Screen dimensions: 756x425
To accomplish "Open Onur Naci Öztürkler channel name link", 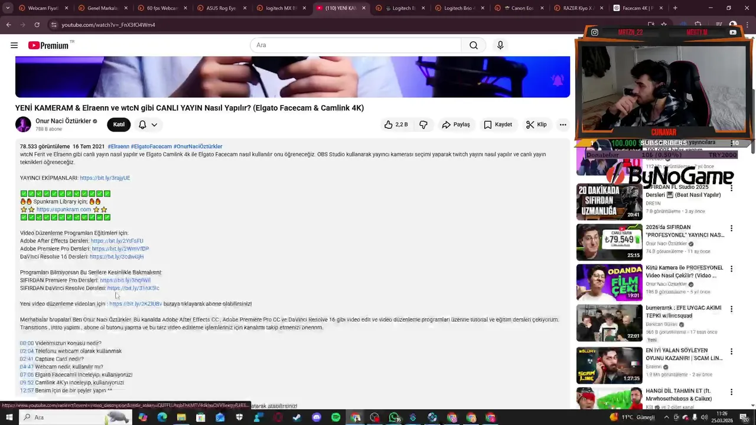I will click(x=63, y=121).
